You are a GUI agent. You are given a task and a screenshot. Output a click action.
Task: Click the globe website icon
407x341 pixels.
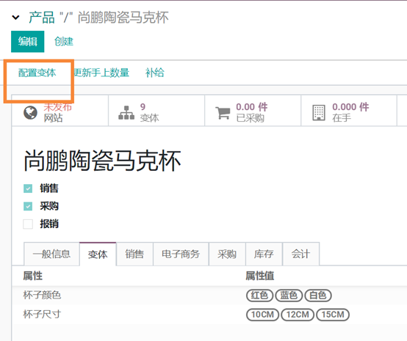tap(30, 113)
